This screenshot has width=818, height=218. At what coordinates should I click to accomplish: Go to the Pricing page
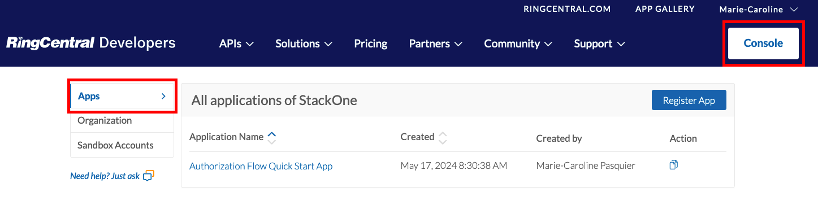(x=370, y=43)
